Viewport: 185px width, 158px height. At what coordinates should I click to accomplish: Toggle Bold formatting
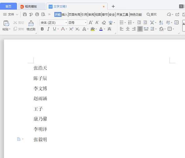click(42, 29)
